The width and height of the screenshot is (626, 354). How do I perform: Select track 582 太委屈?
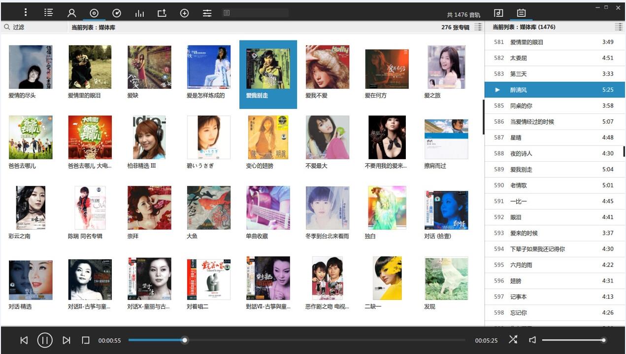coord(555,58)
